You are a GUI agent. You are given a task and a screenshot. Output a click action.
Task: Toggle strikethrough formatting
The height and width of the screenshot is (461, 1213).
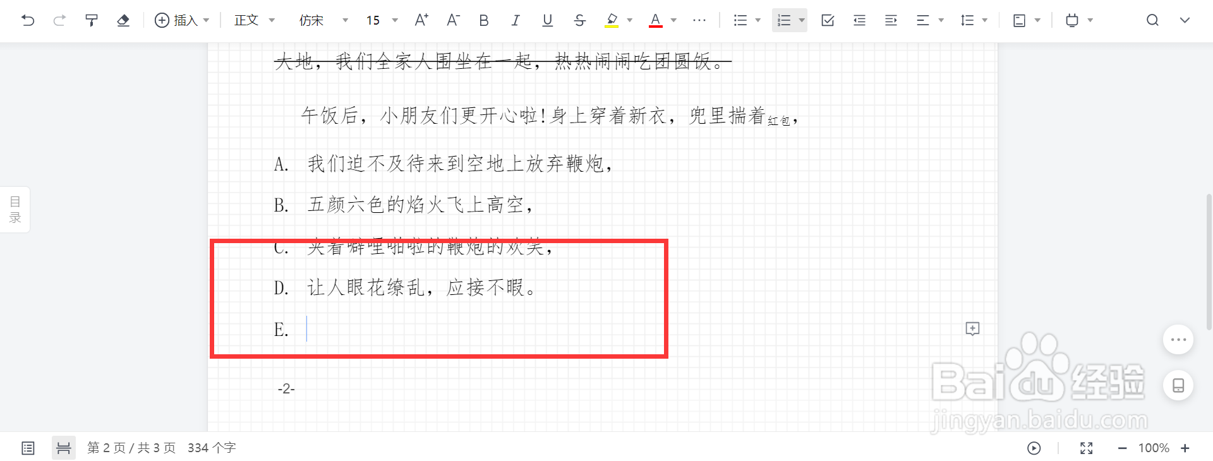point(579,20)
